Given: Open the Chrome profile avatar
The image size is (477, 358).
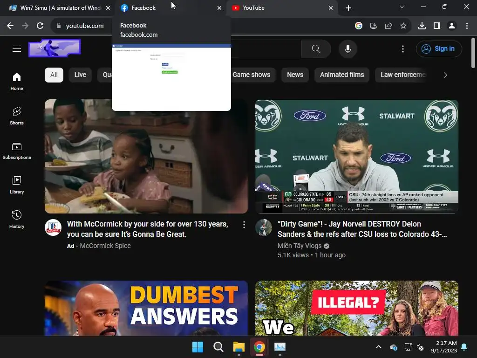Looking at the screenshot, I should click(452, 26).
